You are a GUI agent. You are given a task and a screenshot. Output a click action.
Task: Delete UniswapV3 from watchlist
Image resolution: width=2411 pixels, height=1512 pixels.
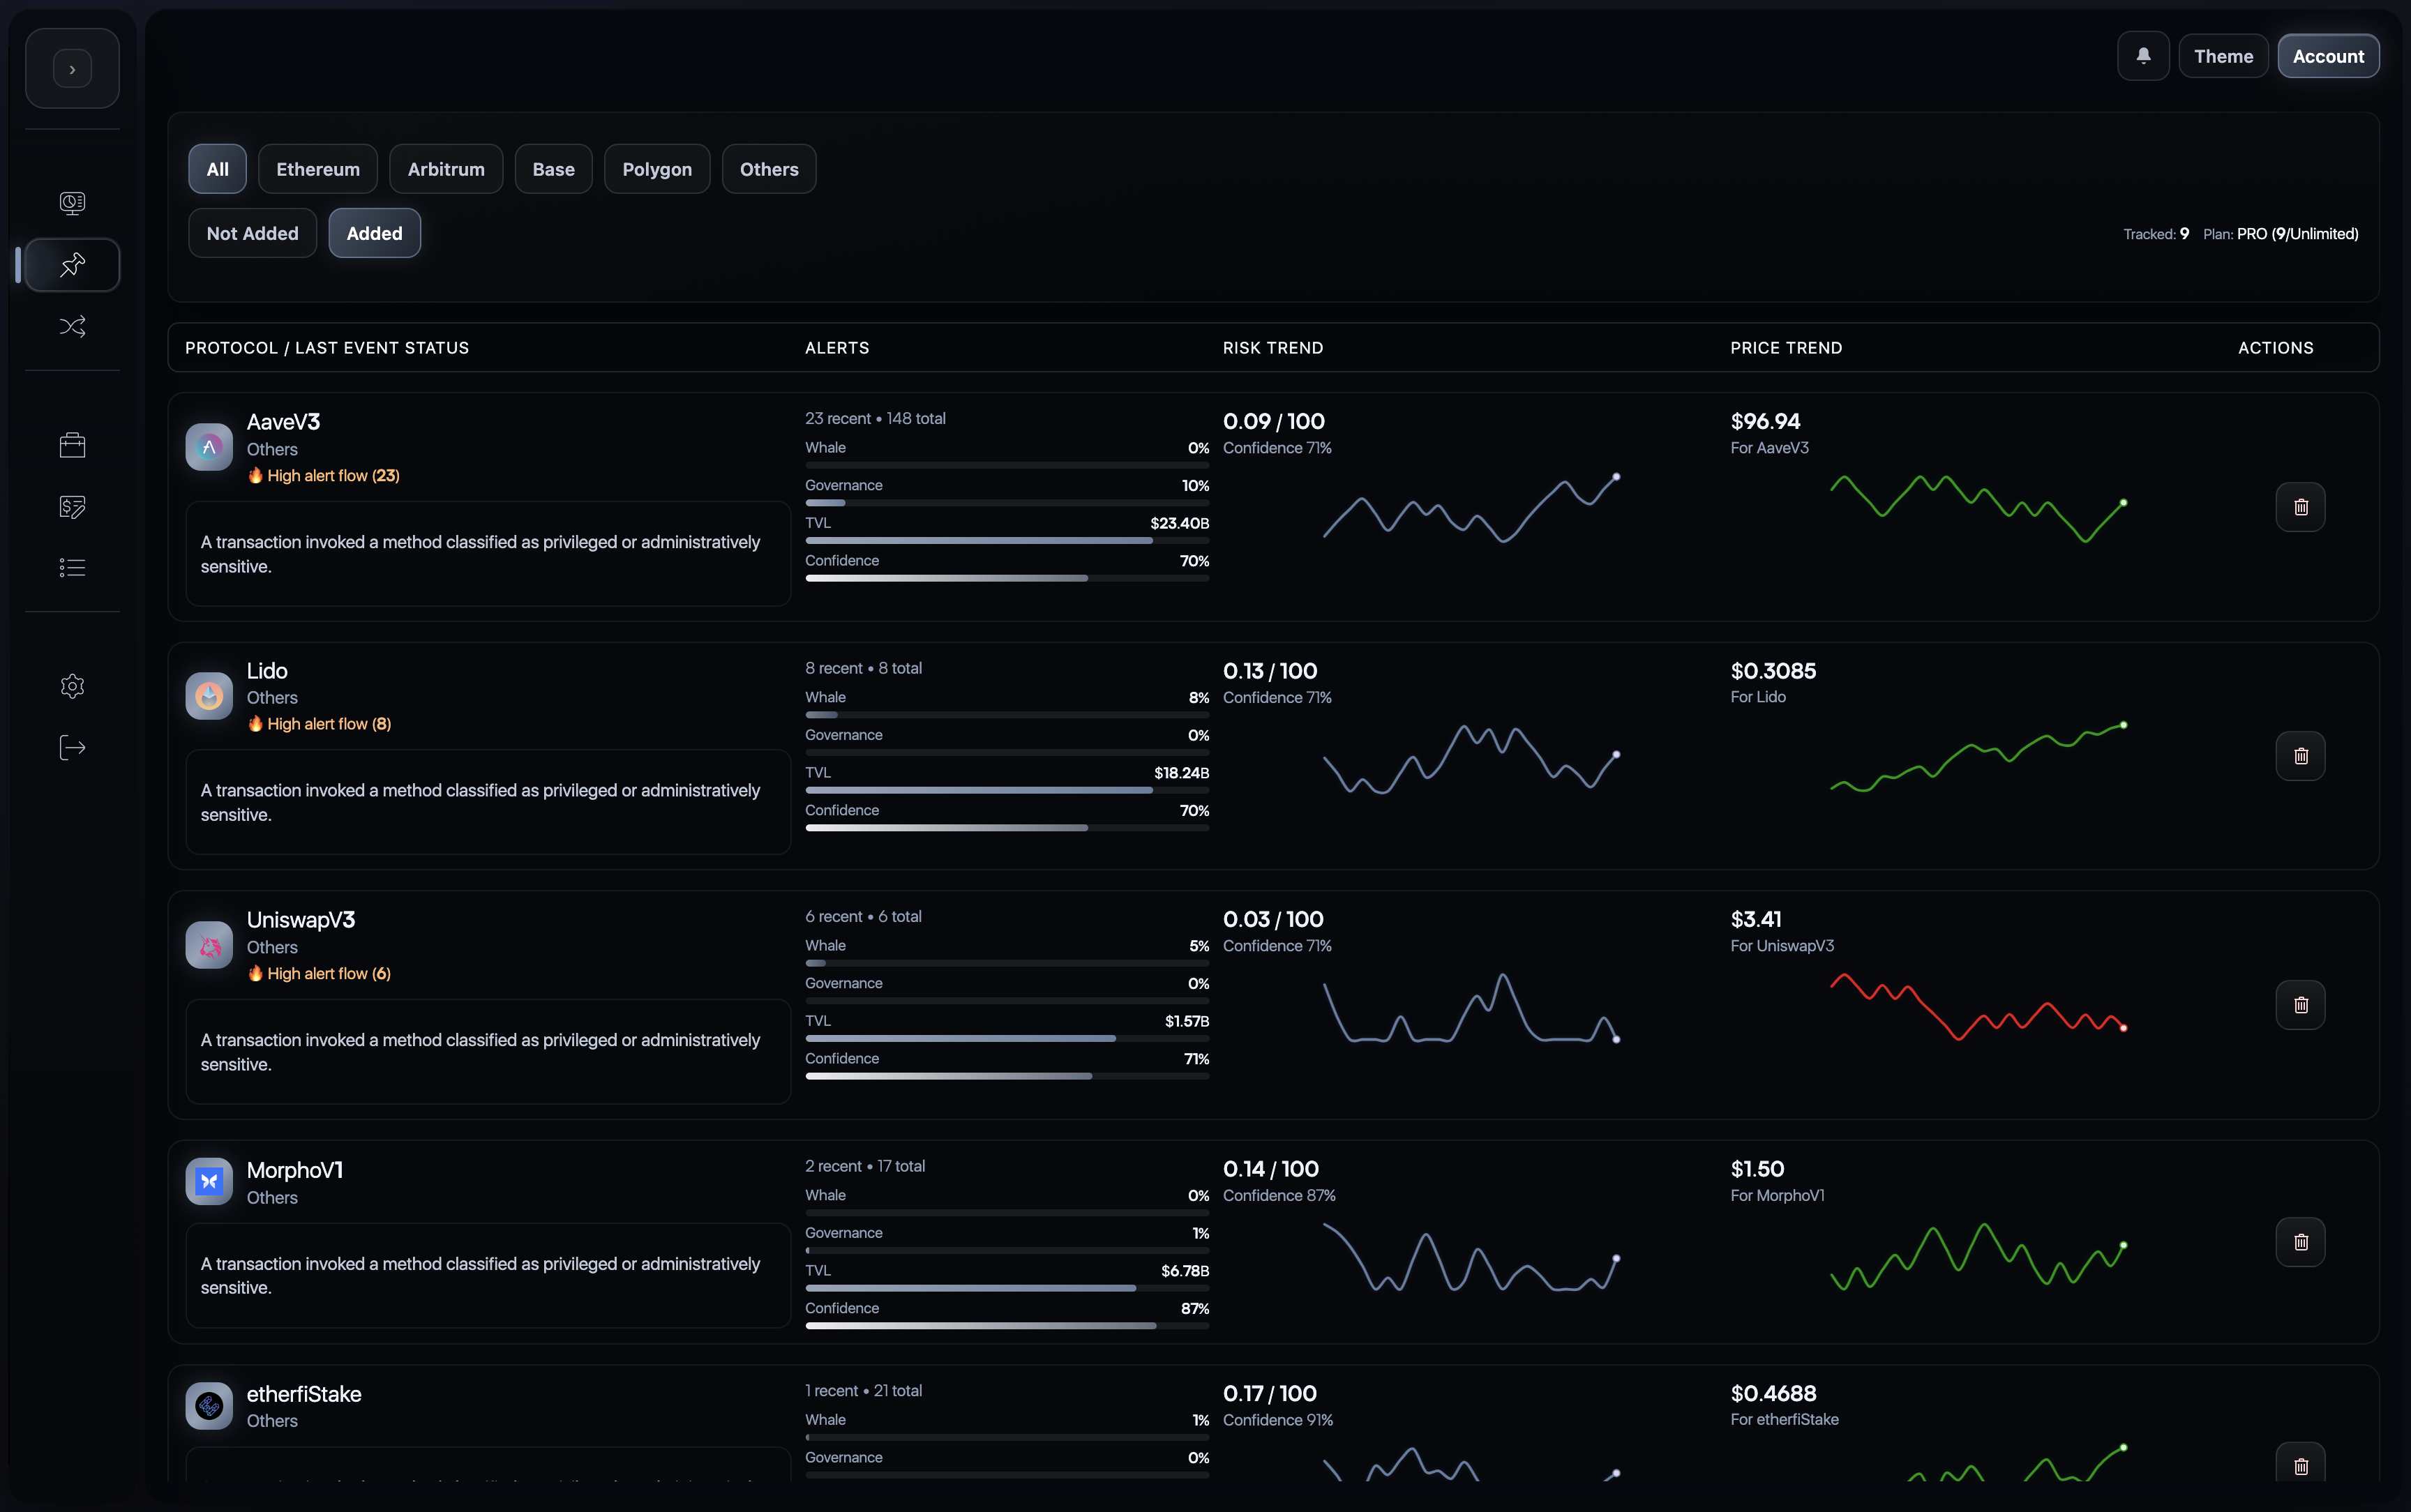pyautogui.click(x=2300, y=1005)
